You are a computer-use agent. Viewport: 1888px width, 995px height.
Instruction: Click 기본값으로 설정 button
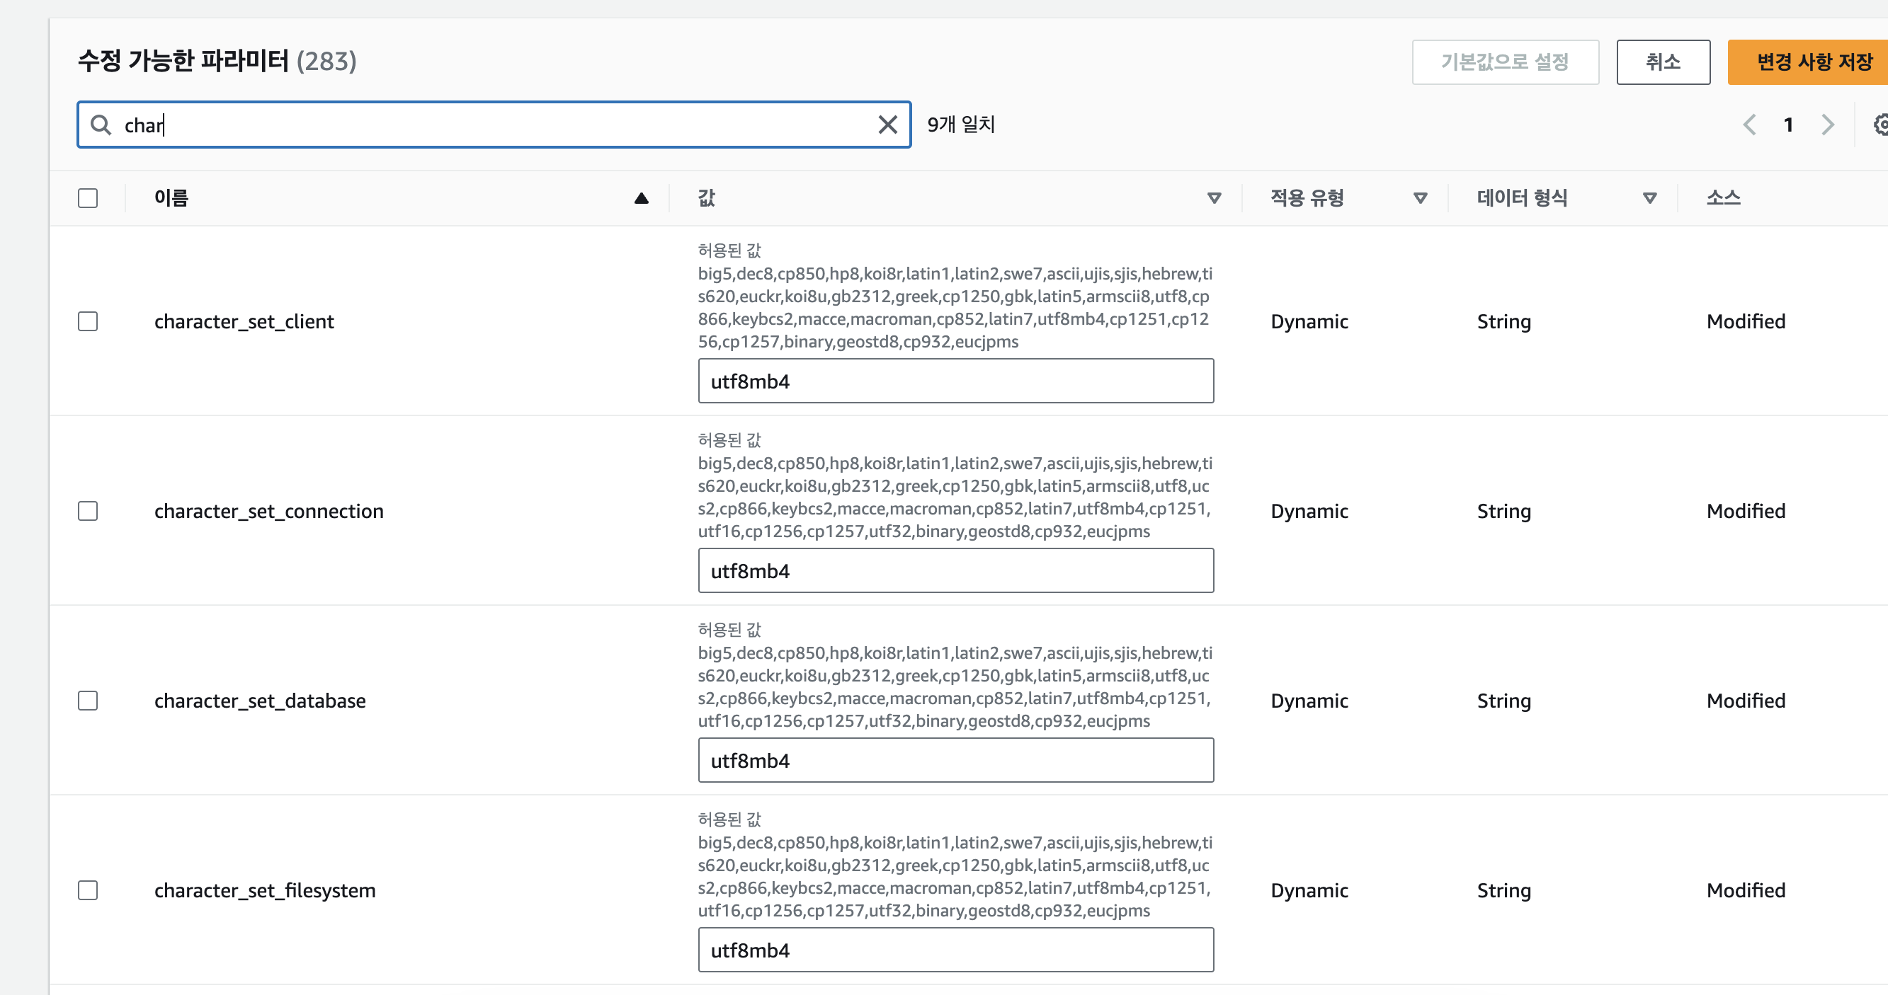(x=1506, y=62)
